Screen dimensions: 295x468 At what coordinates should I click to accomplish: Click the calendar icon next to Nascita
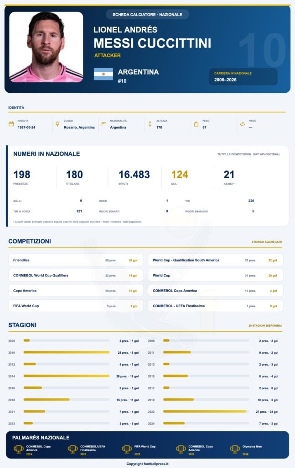[11, 124]
